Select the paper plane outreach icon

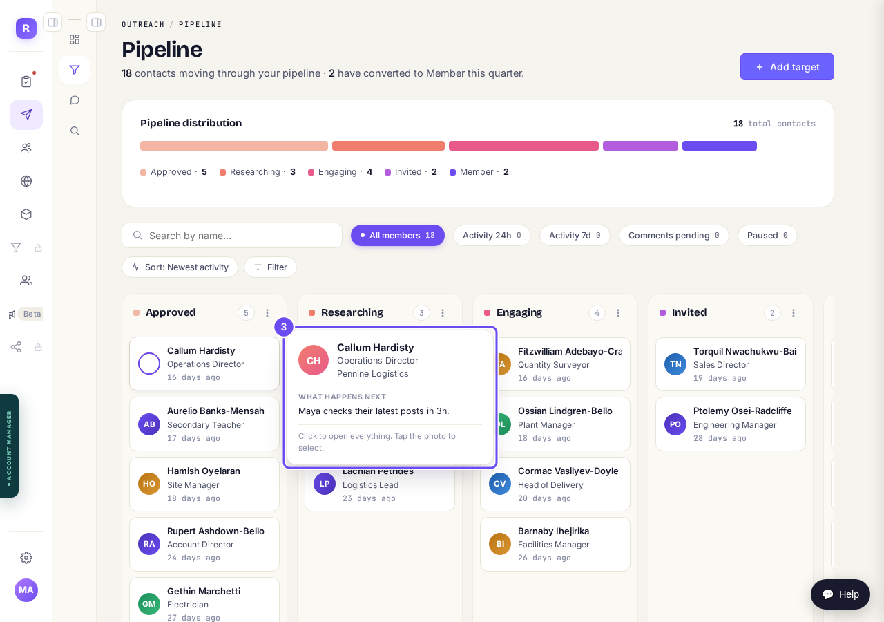[26, 115]
